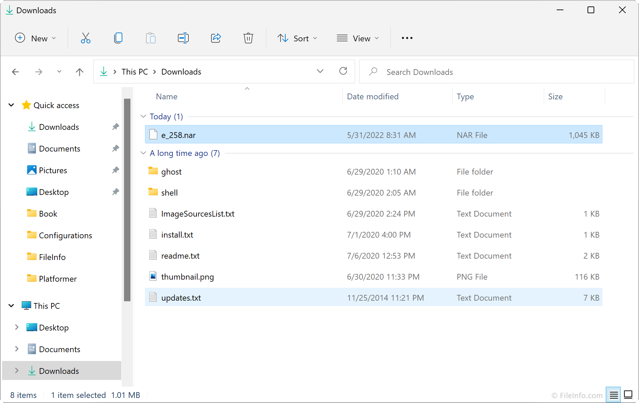
Task: Collapse the Today group
Action: pos(143,116)
